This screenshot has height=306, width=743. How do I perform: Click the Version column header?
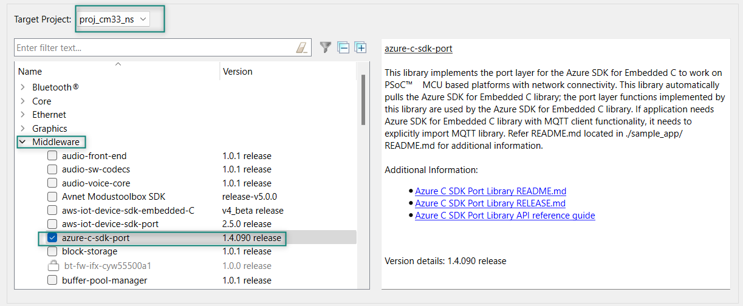[x=238, y=72]
